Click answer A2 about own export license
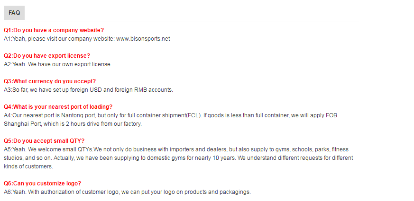 coord(58,64)
